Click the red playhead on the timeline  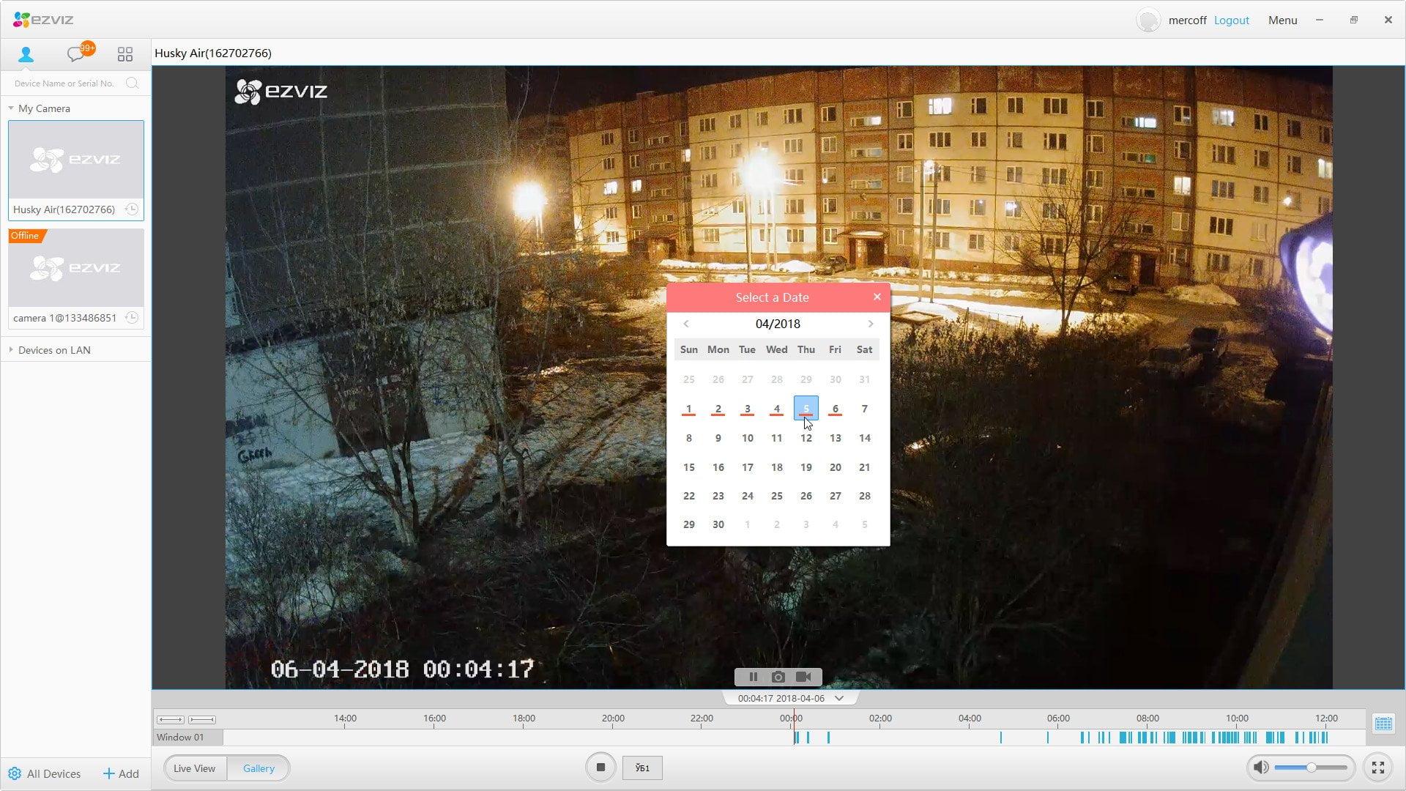point(794,727)
